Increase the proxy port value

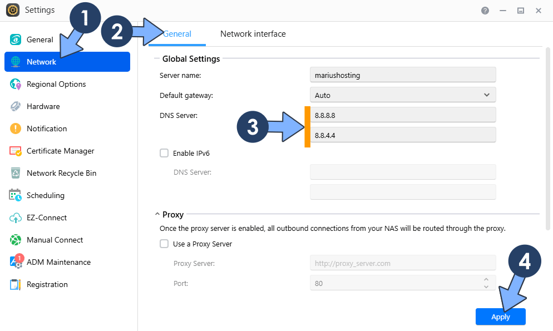pos(486,279)
